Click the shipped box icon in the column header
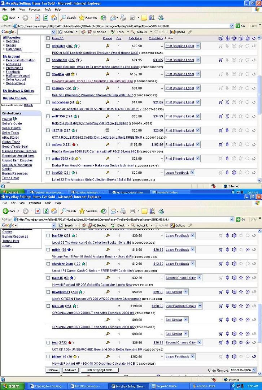Screen dimensions: 262x390 click(x=234, y=38)
